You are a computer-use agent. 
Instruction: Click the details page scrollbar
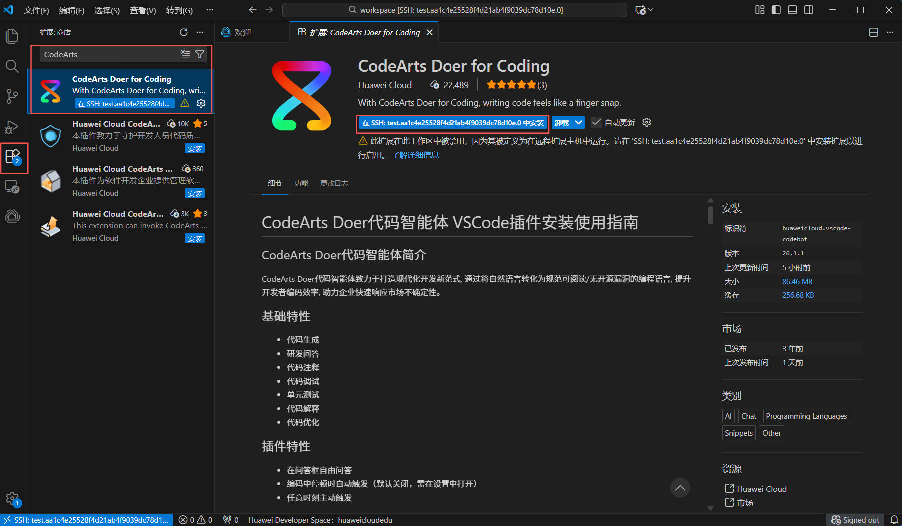tap(710, 215)
